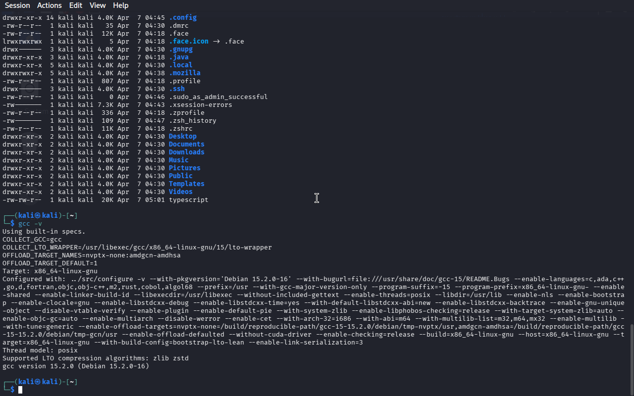
Task: Click the Downloads directory entry
Action: click(186, 152)
